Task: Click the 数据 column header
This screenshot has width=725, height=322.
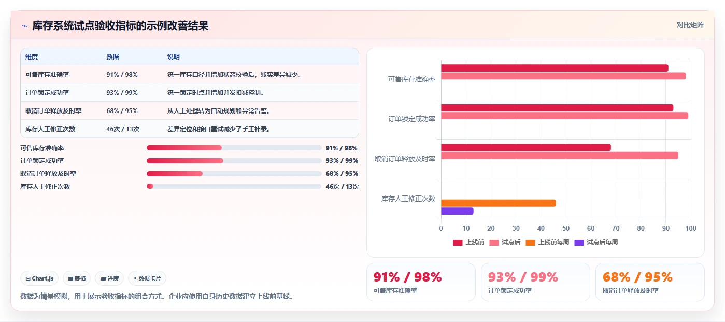Action: coord(112,57)
